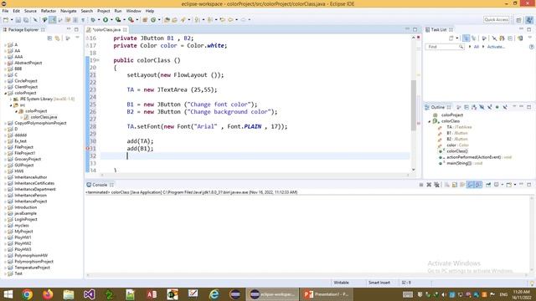Screen dimensions: 536x301
Task: Open the Open Console dropdown arrow
Action: tap(515, 185)
